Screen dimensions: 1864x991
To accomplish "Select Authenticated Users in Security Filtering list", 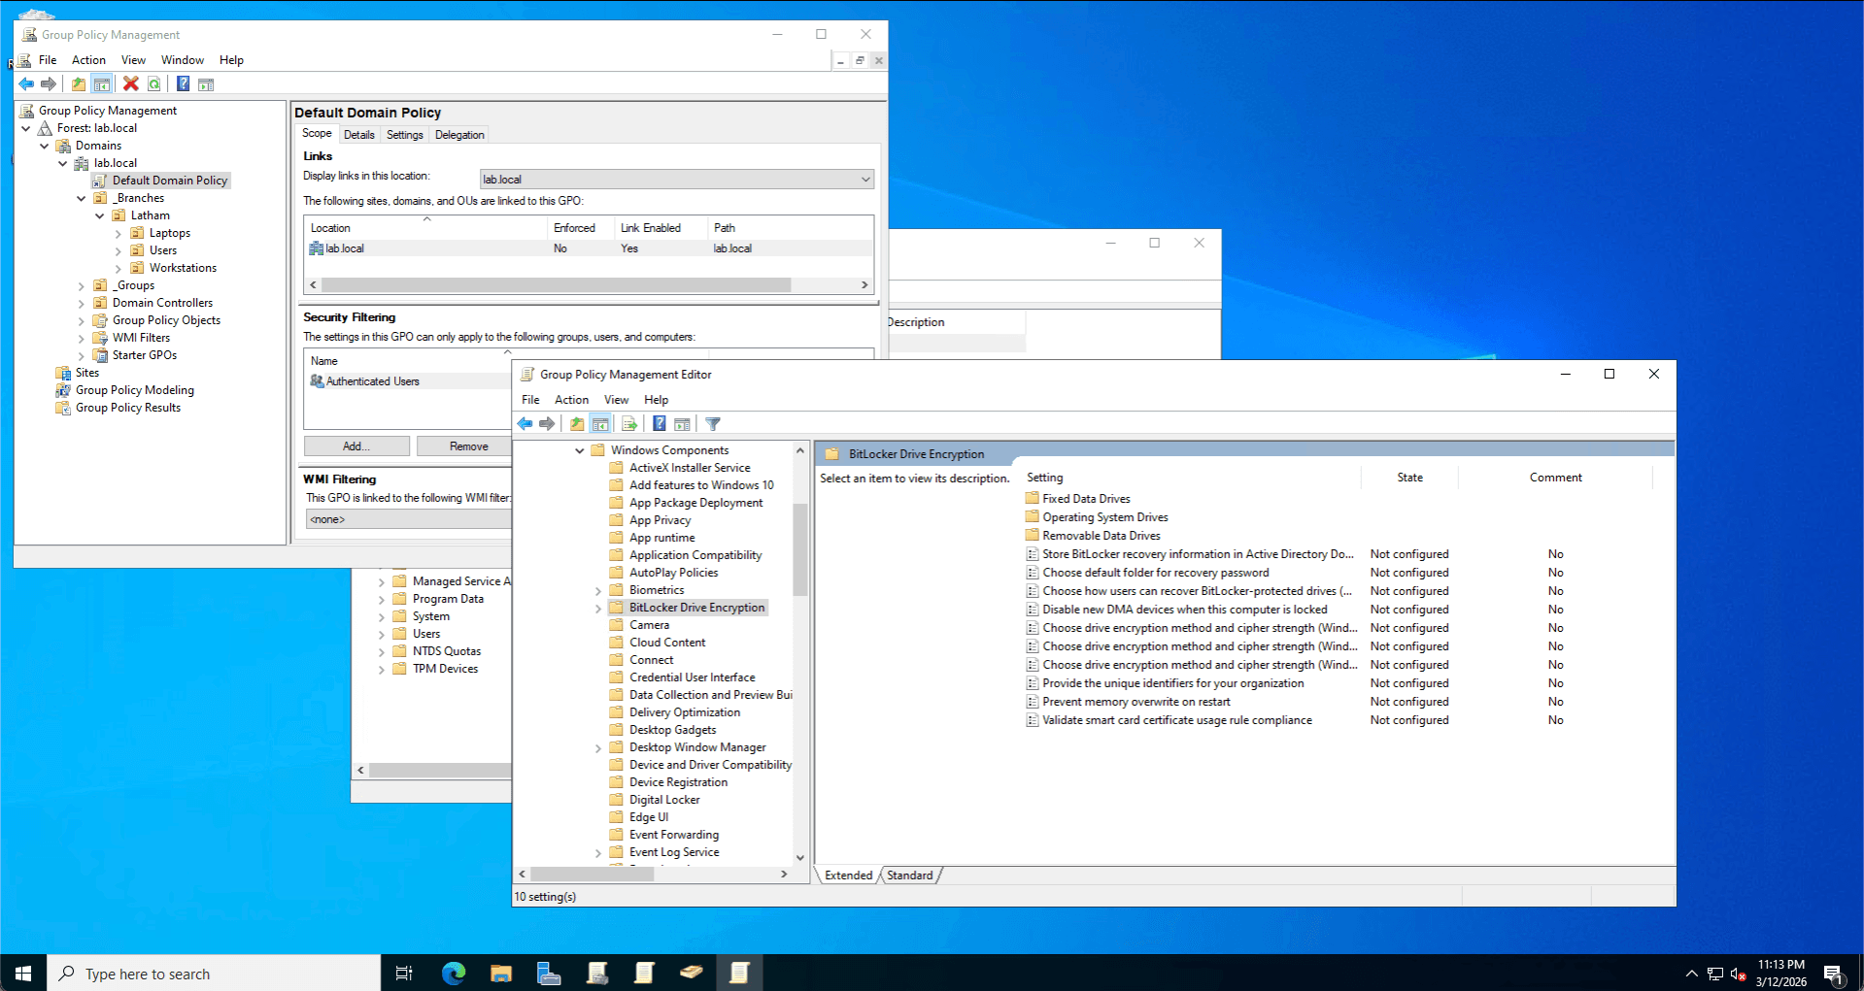I will pos(373,381).
